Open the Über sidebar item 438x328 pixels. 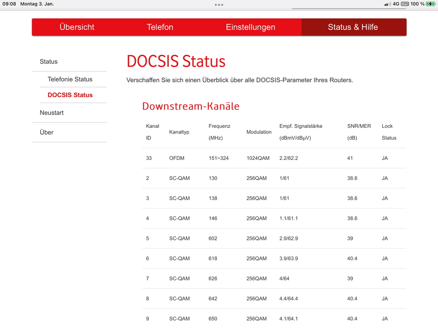click(46, 132)
